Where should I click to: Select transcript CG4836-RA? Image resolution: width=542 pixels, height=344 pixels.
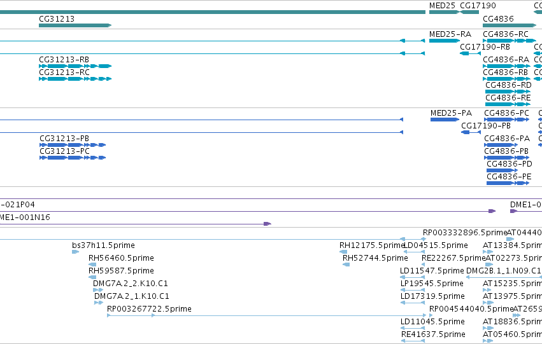click(x=506, y=66)
